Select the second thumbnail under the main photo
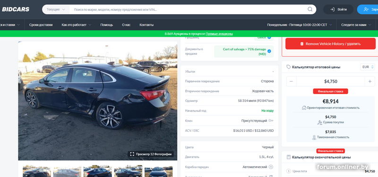The width and height of the screenshot is (378, 177). point(67,171)
